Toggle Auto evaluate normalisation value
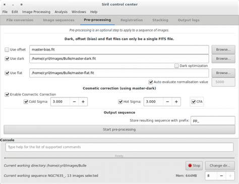The height and width of the screenshot is (184, 239). click(x=151, y=82)
